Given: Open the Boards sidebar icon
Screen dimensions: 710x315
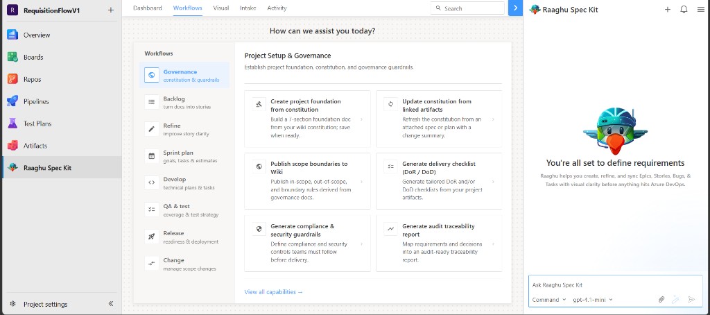Looking at the screenshot, I should pyautogui.click(x=12, y=57).
